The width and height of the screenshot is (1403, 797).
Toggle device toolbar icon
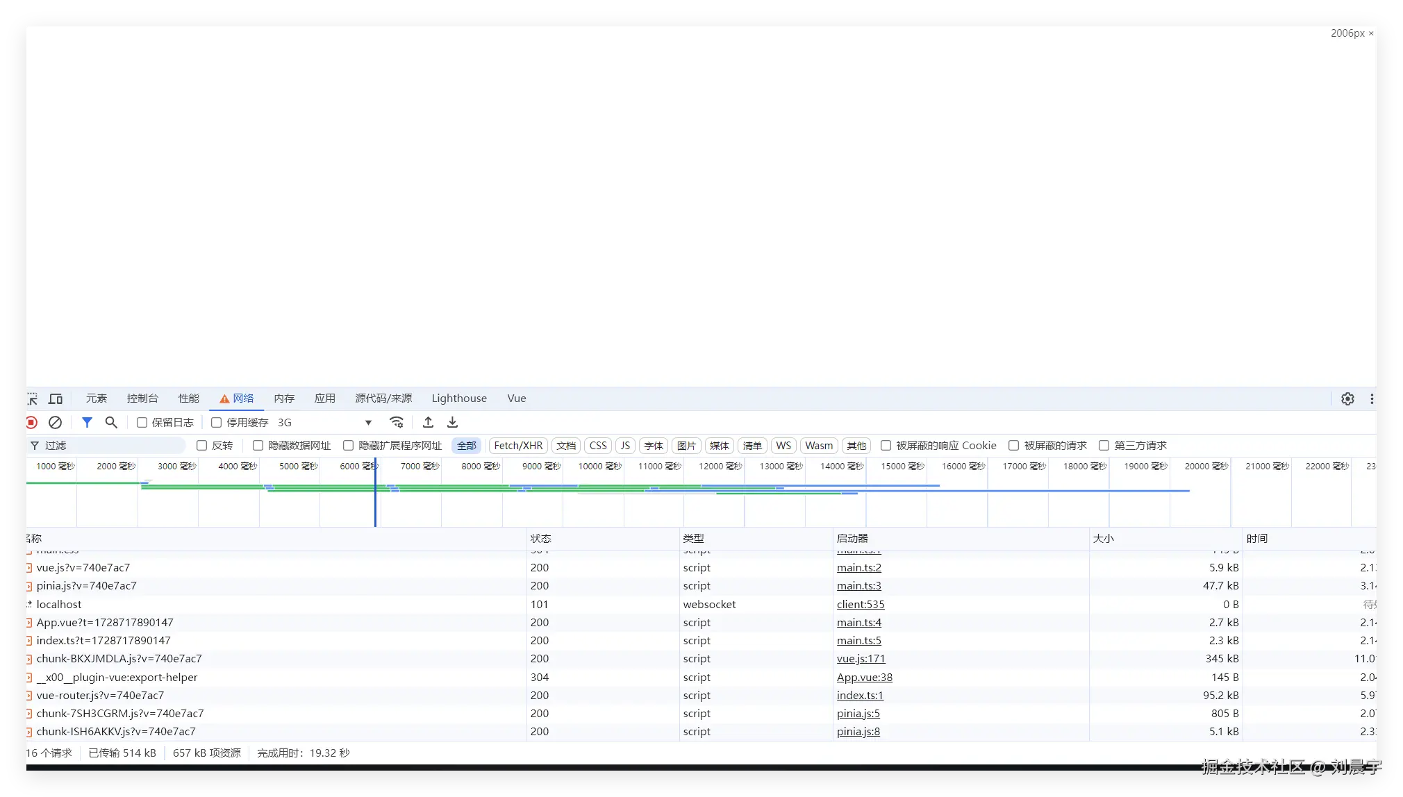[x=56, y=398]
